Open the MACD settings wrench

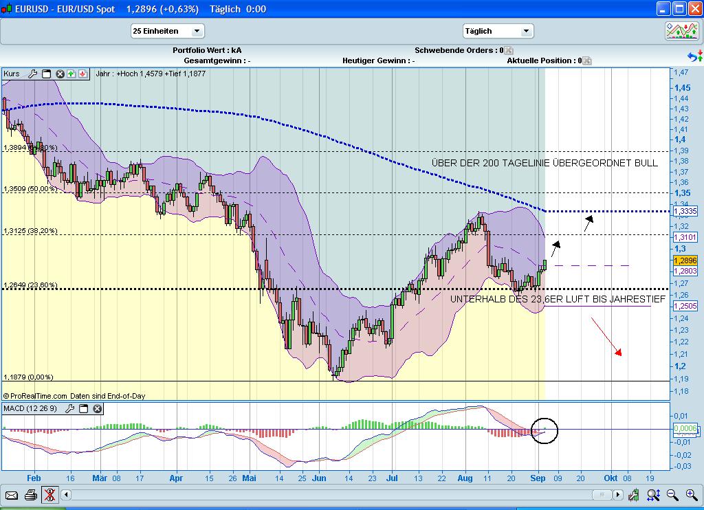69,409
